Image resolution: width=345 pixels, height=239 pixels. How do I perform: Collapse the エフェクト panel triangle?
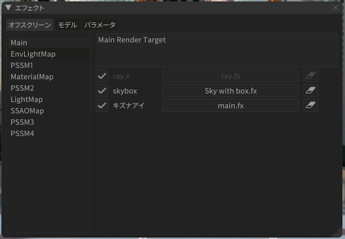[8, 8]
